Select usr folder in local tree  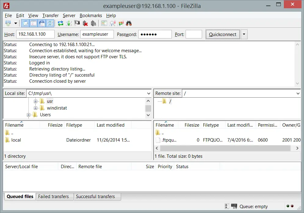[x=50, y=101]
